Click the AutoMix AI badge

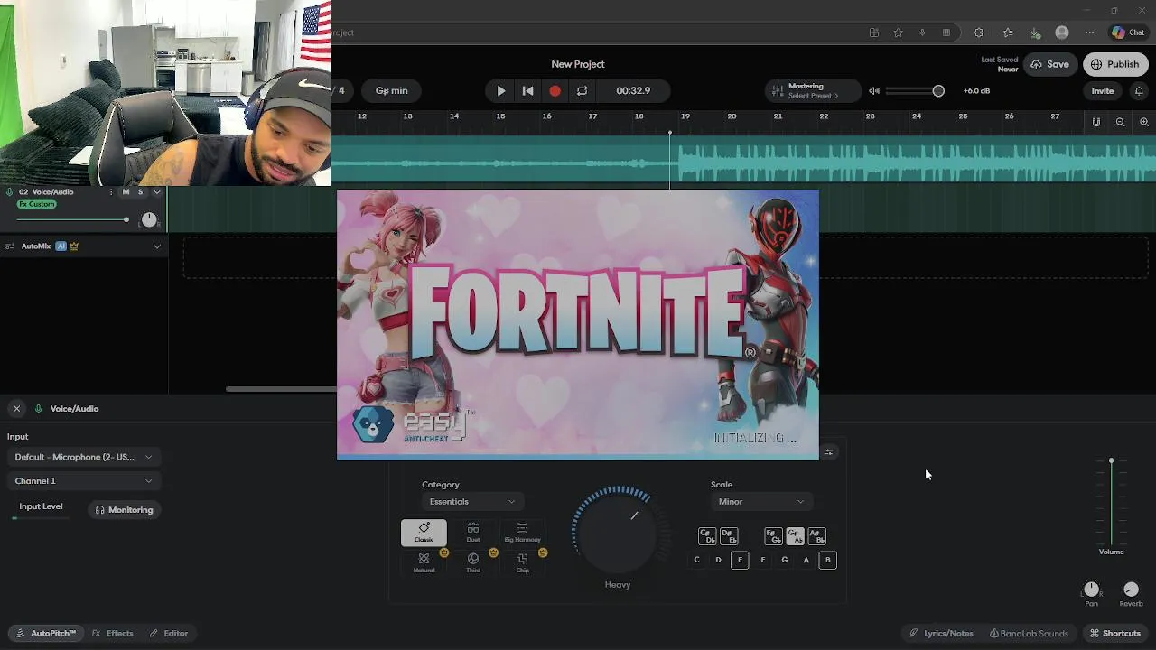tap(61, 246)
